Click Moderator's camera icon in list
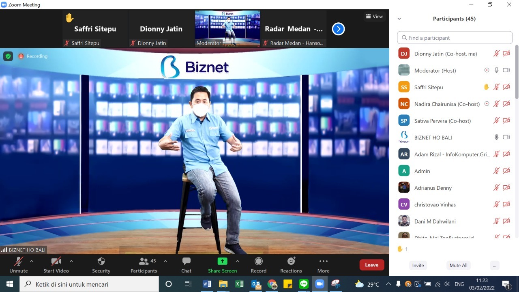The image size is (519, 292). point(506,70)
